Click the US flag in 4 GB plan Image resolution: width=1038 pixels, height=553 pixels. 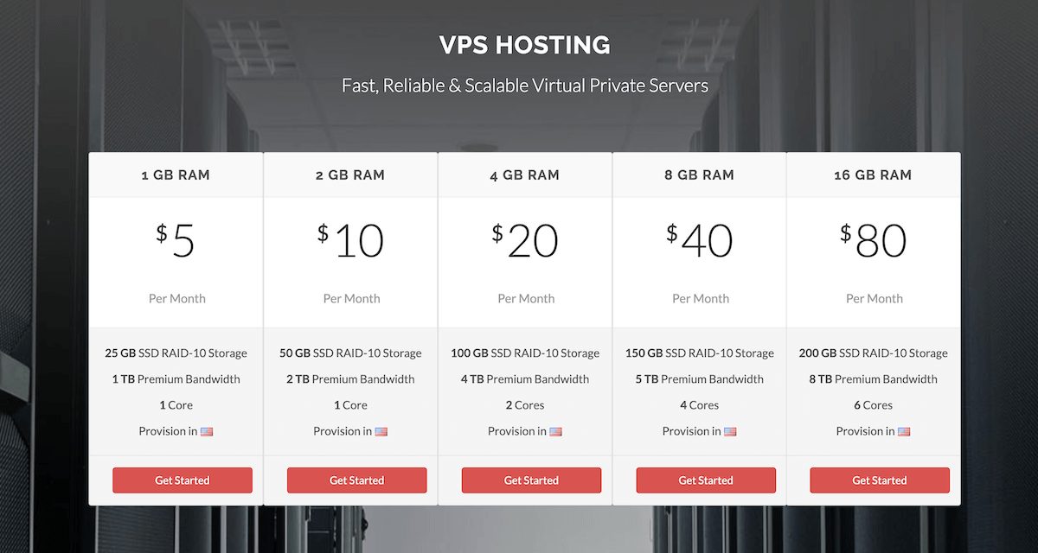[555, 431]
